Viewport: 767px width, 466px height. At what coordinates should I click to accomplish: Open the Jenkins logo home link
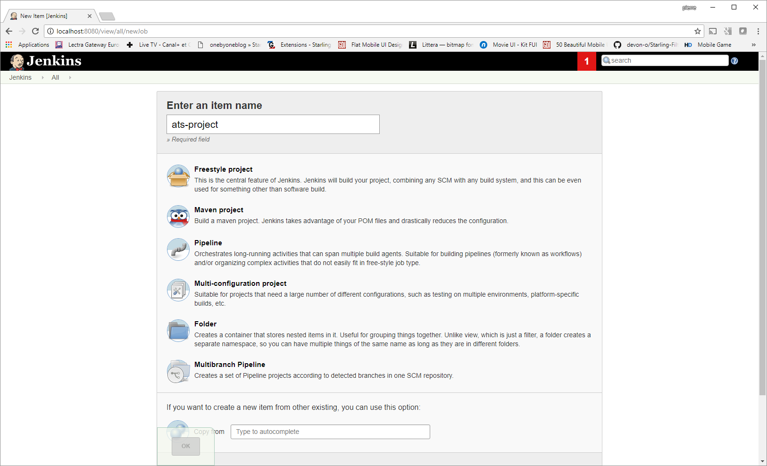pyautogui.click(x=46, y=61)
